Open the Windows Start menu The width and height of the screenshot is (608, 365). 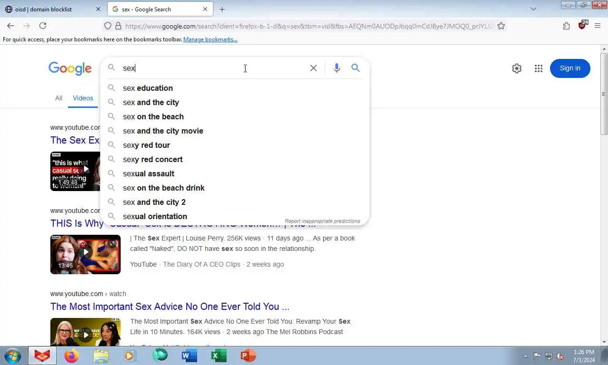pyautogui.click(x=12, y=355)
